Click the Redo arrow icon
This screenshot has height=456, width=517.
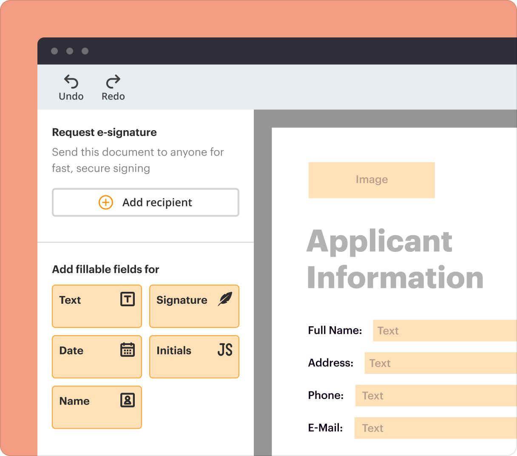point(112,82)
